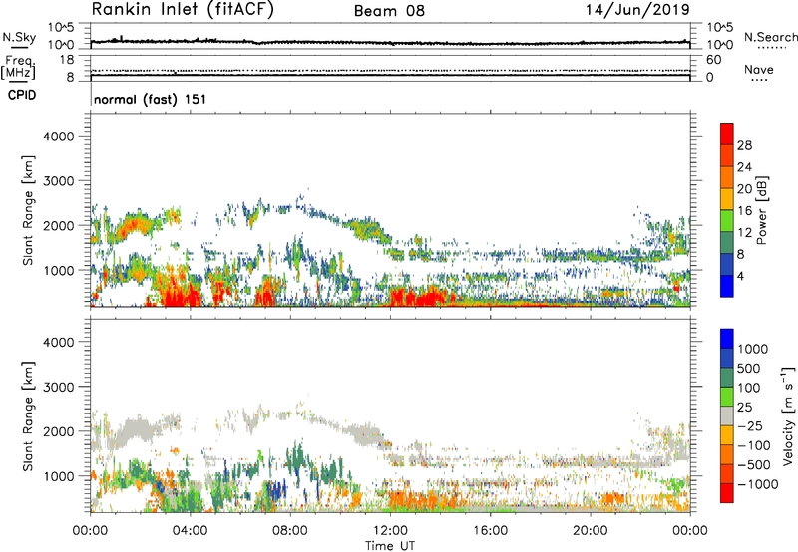Click the "04:00" time axis label

click(190, 531)
